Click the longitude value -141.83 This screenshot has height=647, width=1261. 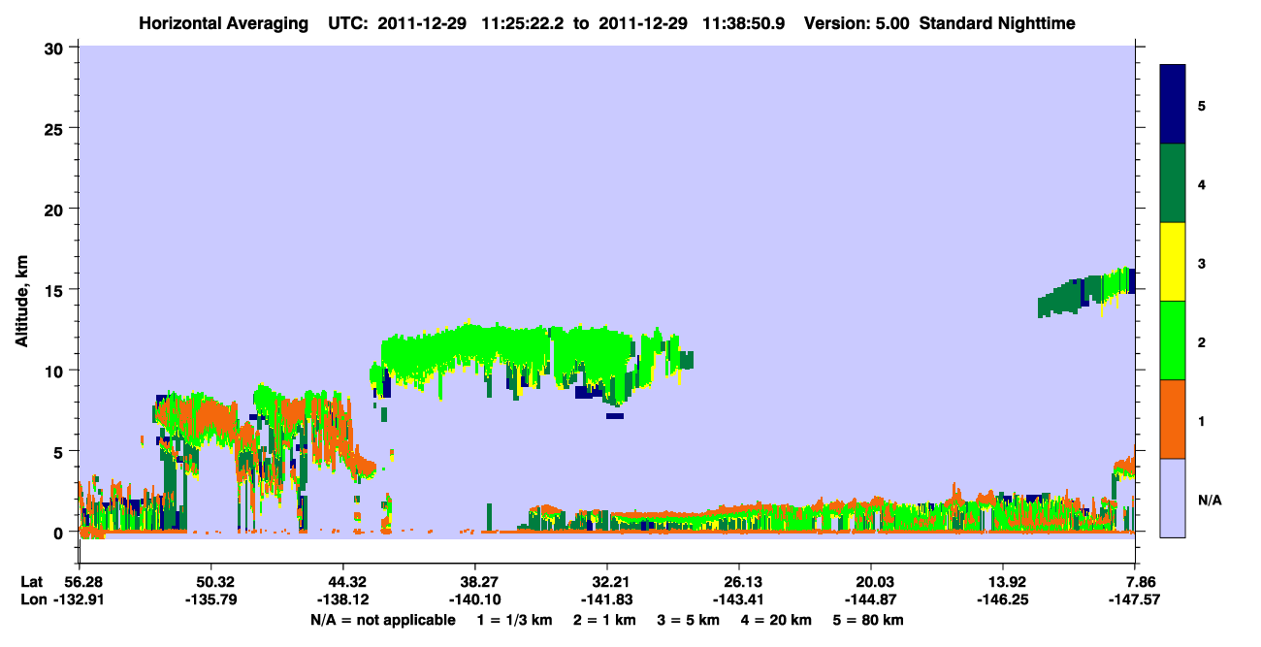tap(607, 600)
